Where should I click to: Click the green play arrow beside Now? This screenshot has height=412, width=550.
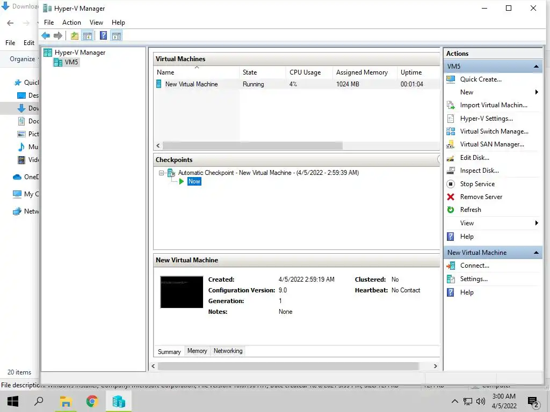182,181
